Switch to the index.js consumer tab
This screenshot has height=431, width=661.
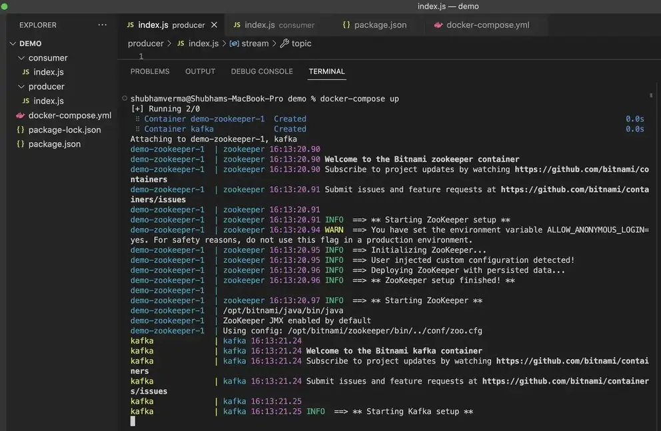(x=274, y=25)
